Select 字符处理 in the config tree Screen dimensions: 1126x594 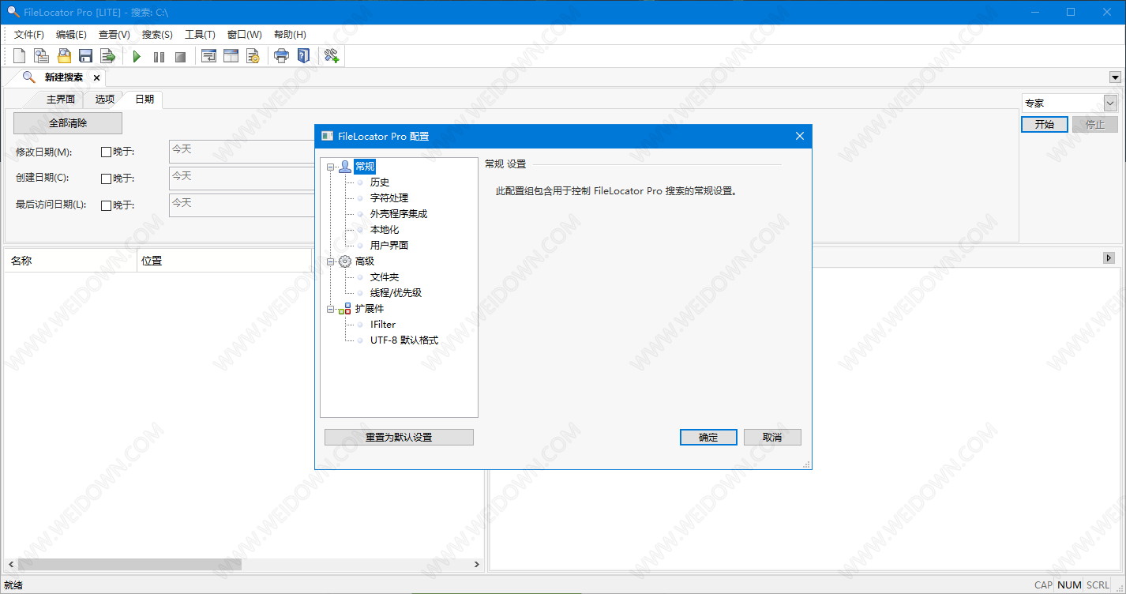click(389, 198)
